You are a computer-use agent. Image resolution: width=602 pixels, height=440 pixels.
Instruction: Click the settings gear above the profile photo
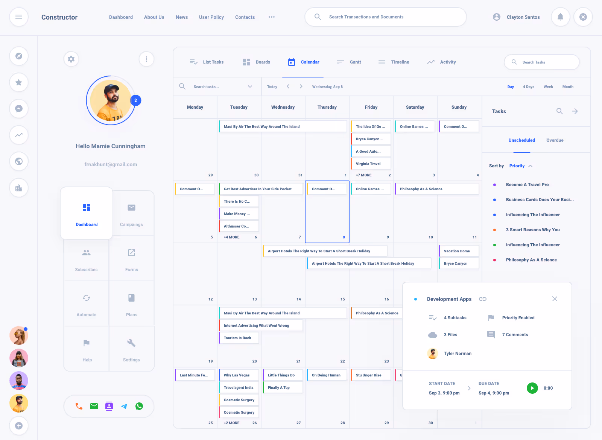pyautogui.click(x=71, y=59)
